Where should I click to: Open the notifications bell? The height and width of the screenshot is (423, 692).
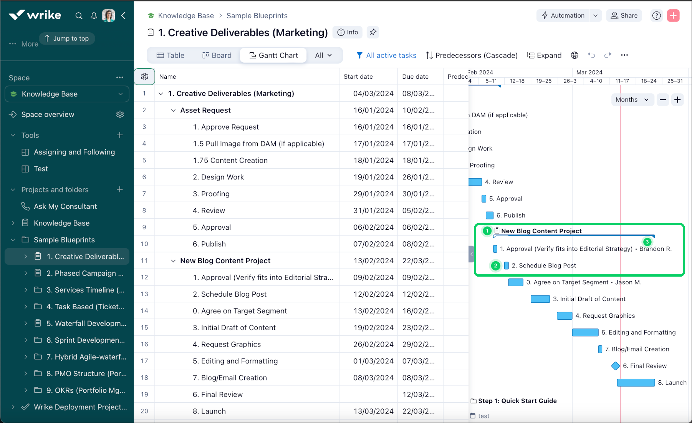[94, 16]
